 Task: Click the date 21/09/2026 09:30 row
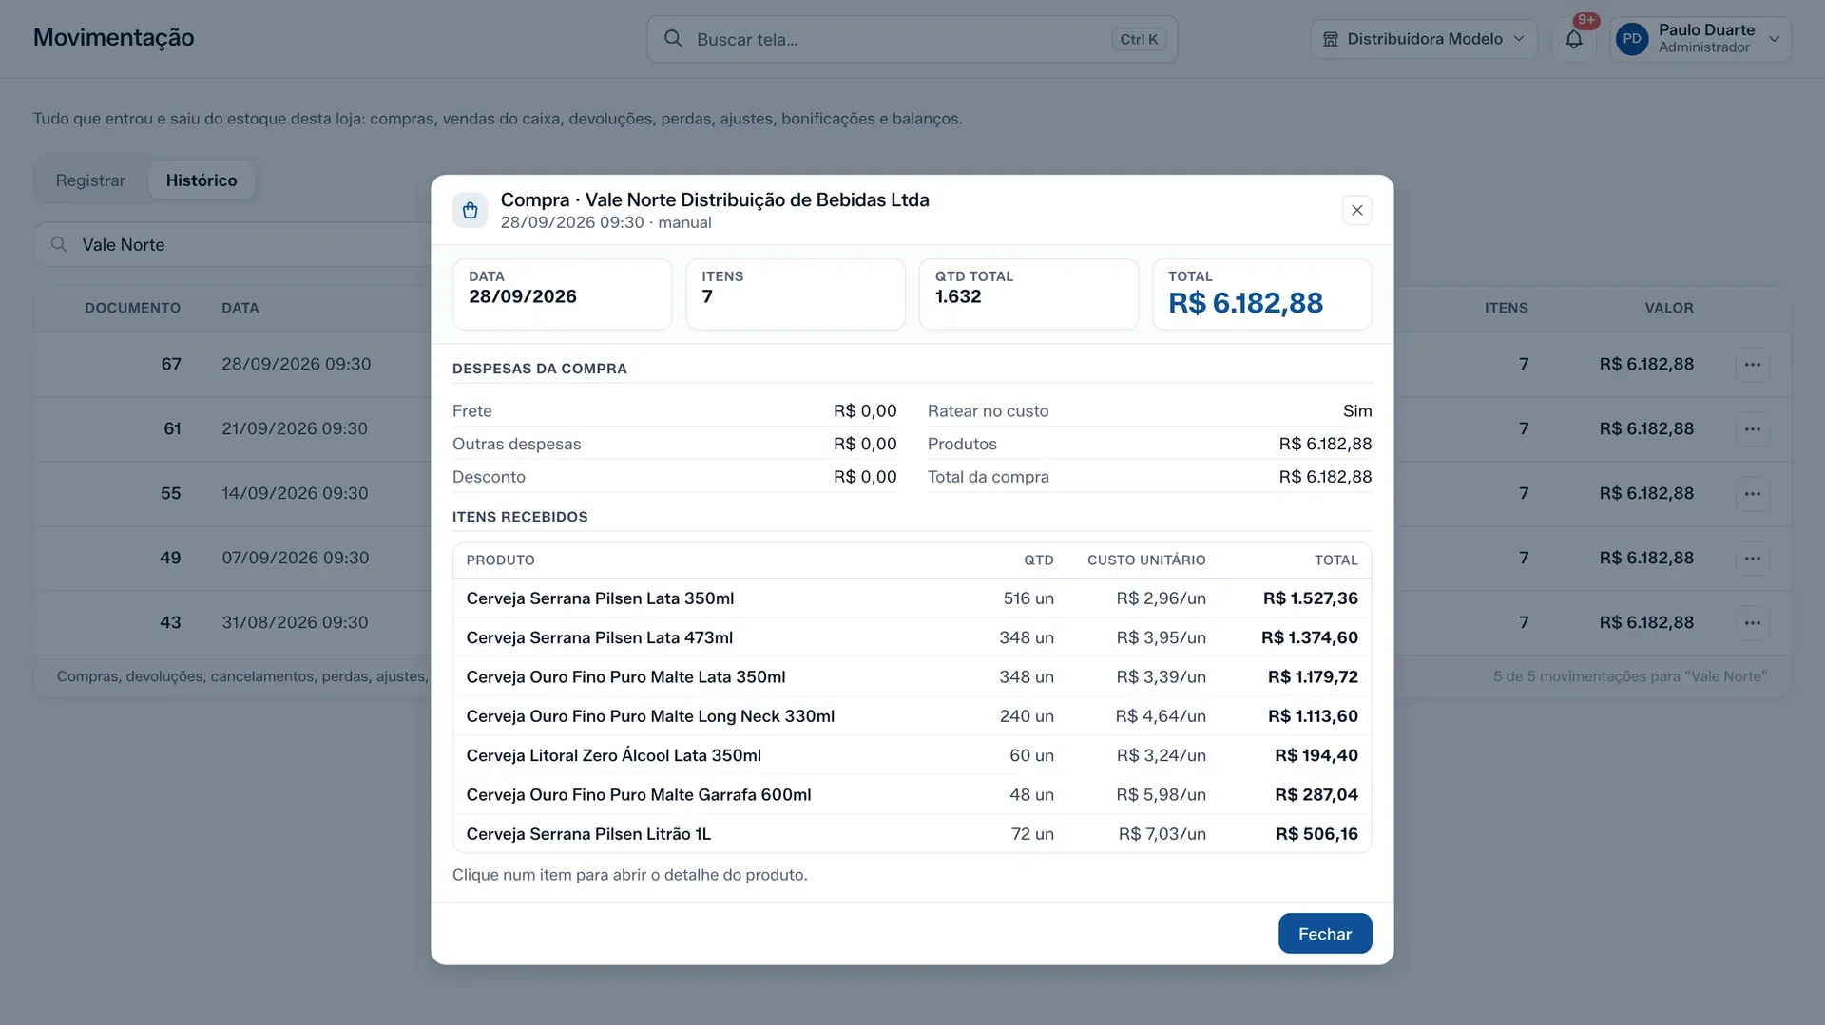[x=295, y=428]
